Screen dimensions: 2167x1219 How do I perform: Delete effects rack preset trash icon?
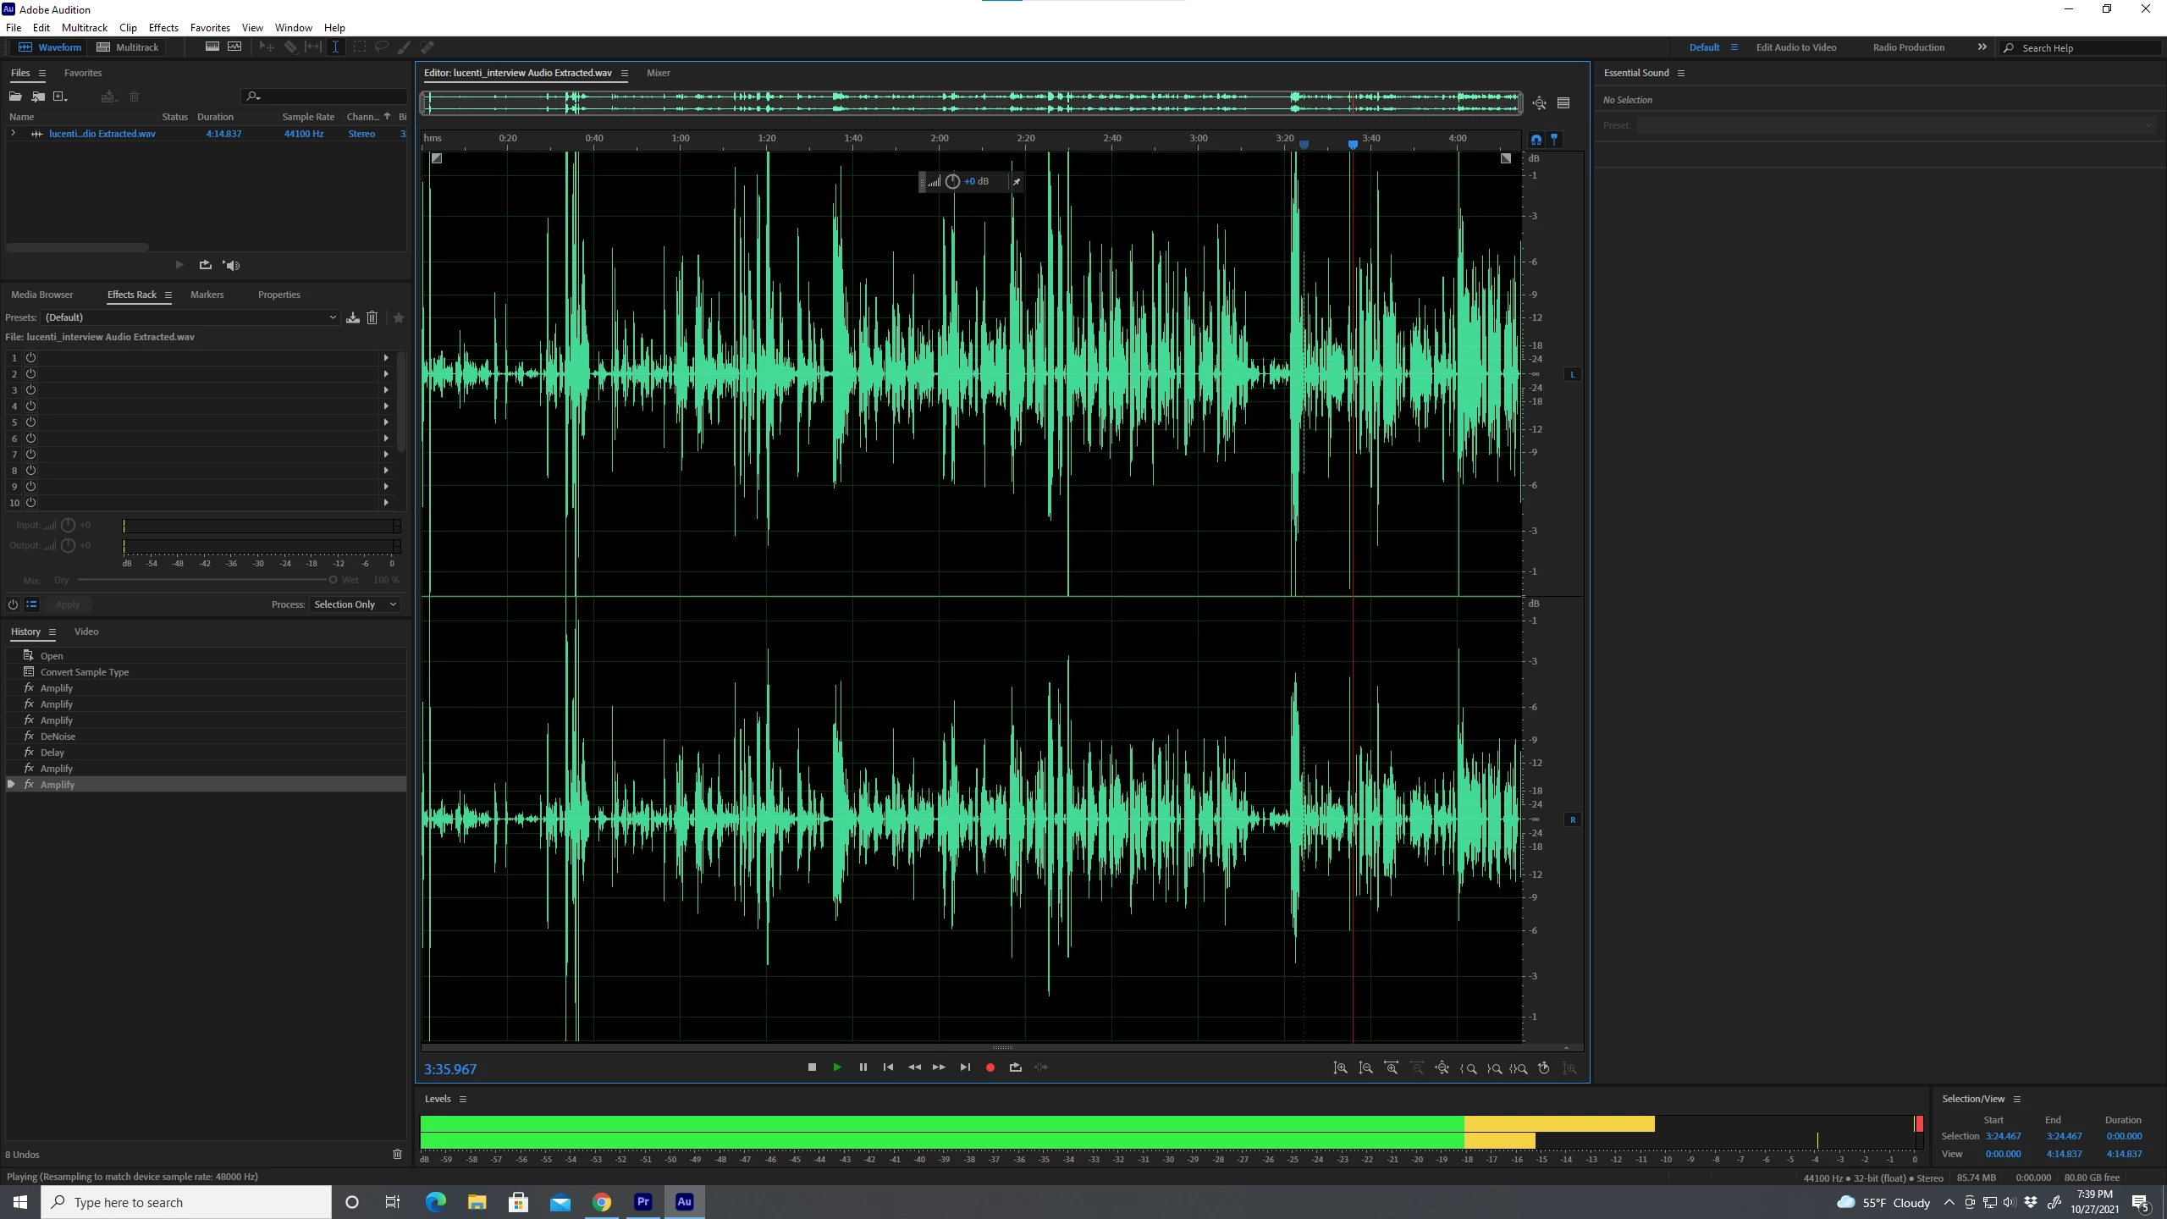point(372,317)
